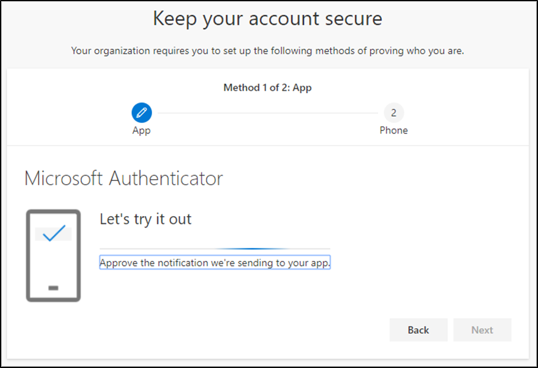The width and height of the screenshot is (538, 368).
Task: Click the step 2 circle icon
Action: [x=393, y=112]
